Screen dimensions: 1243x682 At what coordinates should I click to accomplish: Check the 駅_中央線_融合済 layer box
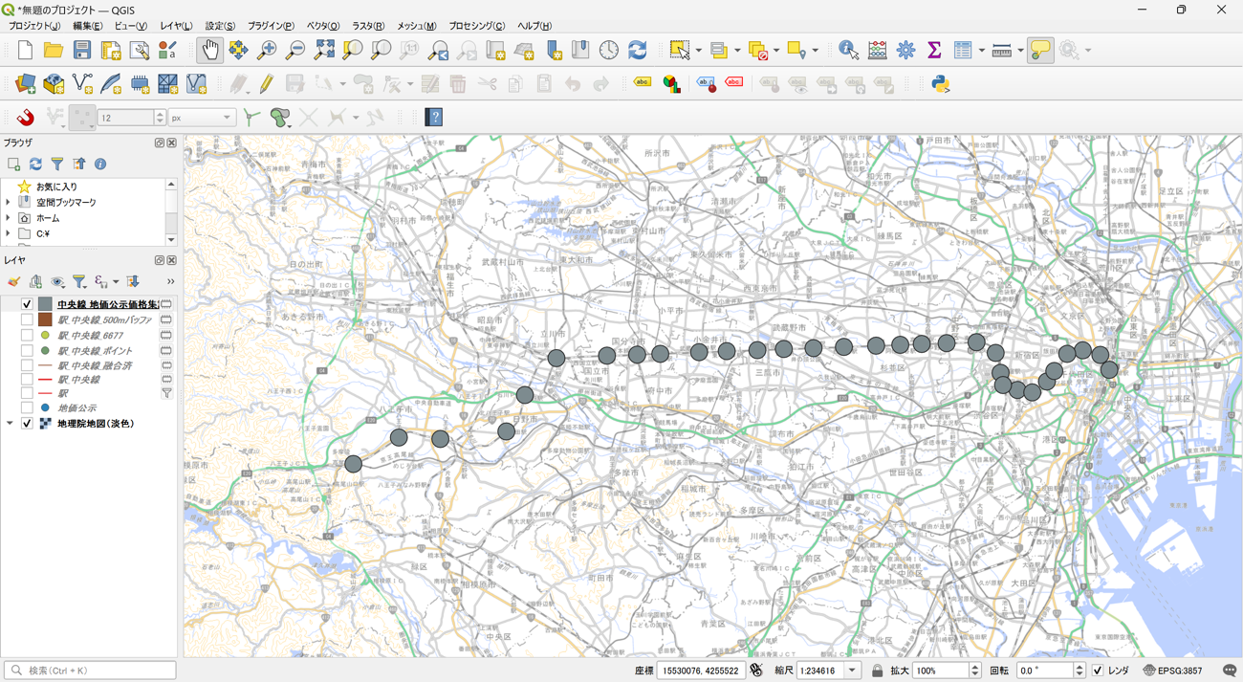point(27,365)
